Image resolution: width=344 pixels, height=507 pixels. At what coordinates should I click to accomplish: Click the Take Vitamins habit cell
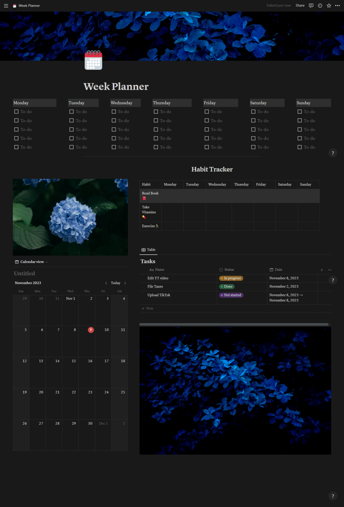coord(151,212)
